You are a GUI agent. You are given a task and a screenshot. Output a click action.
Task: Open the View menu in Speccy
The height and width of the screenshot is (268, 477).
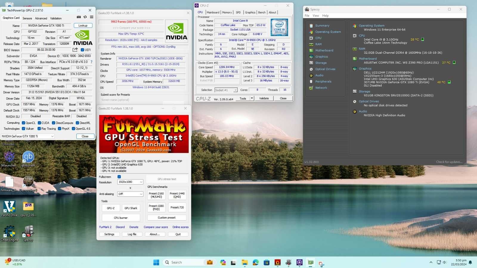(x=316, y=16)
